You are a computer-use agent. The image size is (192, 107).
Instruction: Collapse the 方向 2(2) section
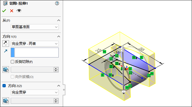click(59, 86)
